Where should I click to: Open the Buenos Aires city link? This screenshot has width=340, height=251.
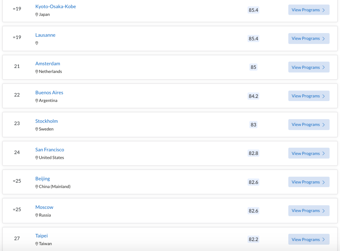click(49, 92)
